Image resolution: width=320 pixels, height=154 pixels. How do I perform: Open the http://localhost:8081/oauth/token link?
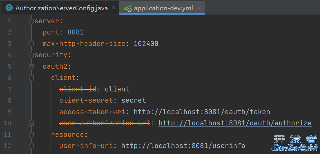(202, 112)
